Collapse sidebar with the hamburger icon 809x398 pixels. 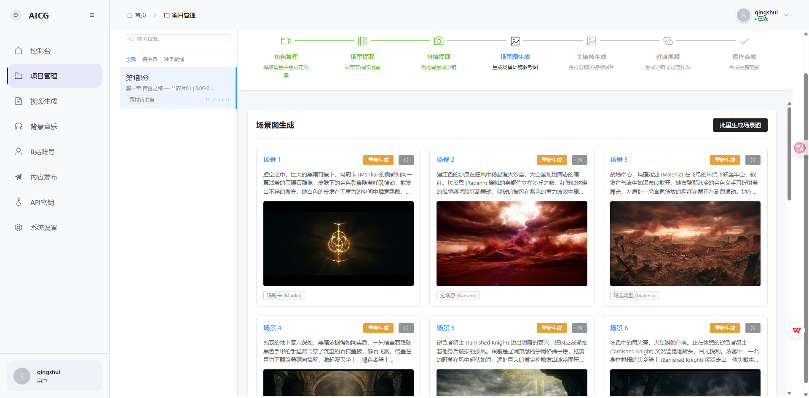92,15
